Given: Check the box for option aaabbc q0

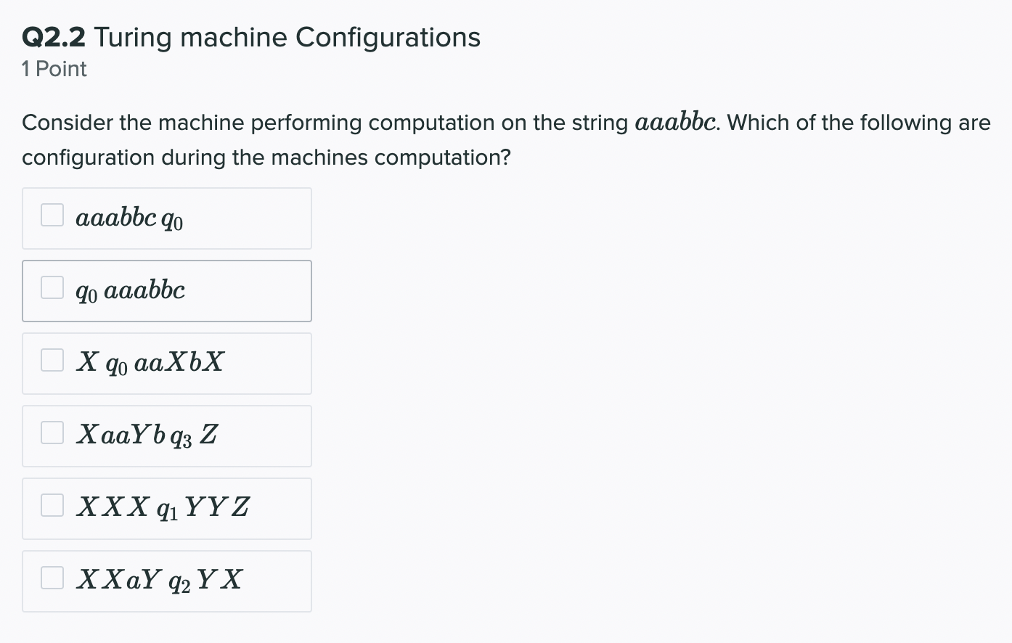Looking at the screenshot, I should pos(52,215).
